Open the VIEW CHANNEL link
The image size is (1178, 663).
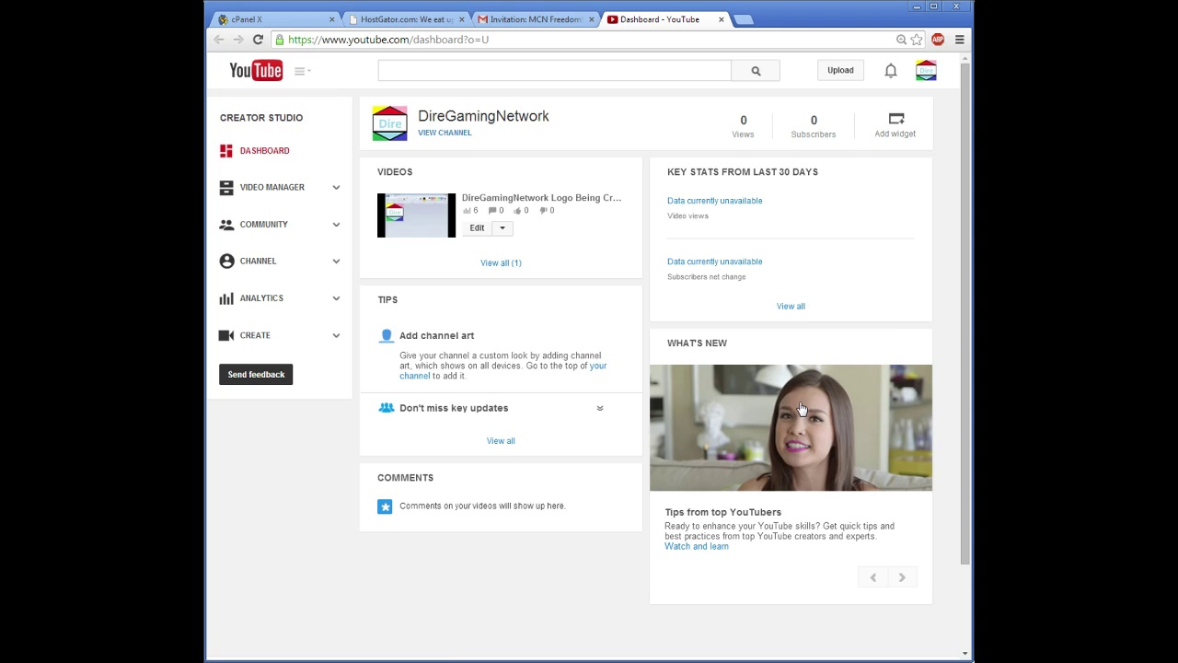[x=445, y=133]
